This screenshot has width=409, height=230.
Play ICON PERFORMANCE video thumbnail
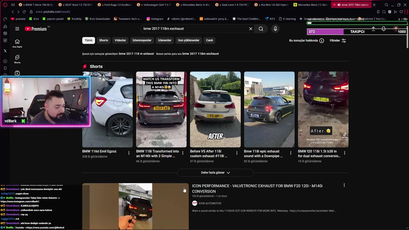coord(135,206)
